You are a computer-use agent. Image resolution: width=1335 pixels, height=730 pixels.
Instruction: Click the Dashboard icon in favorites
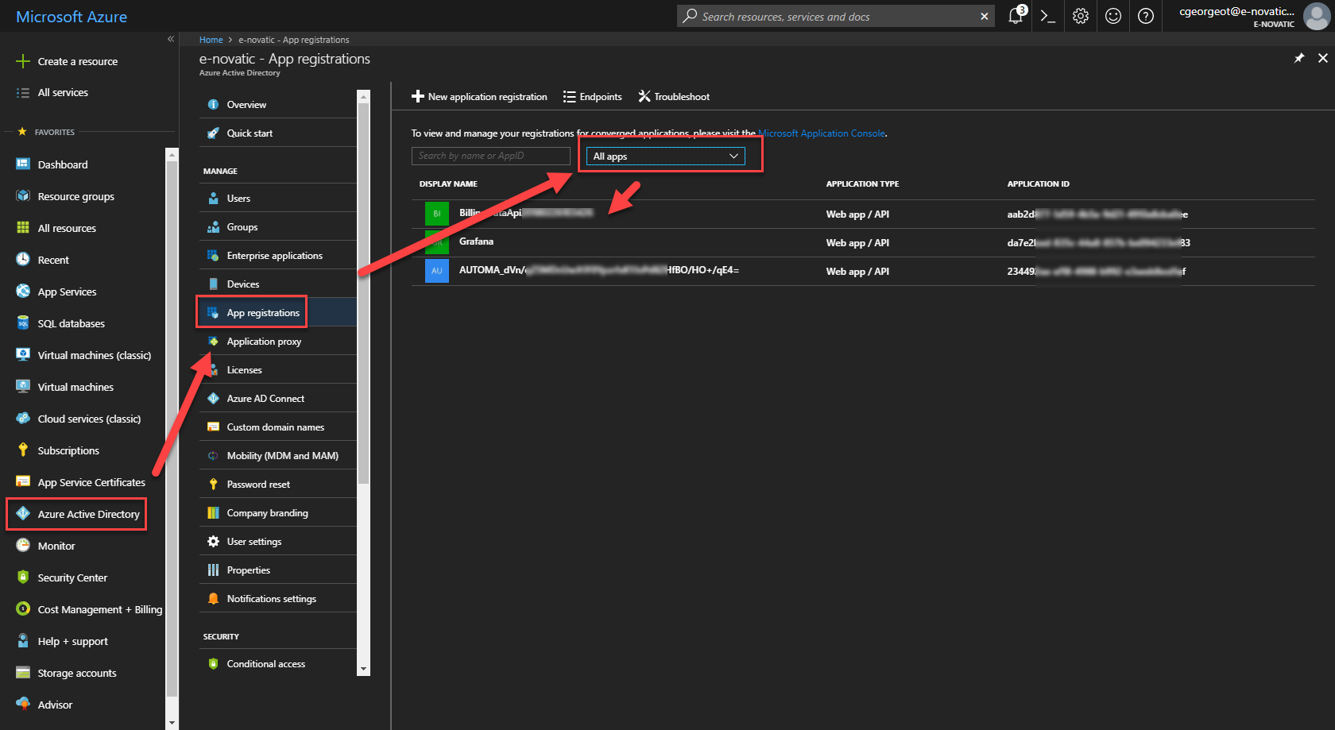[x=23, y=164]
